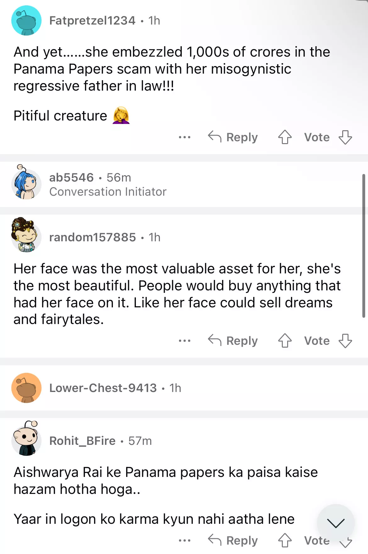Tap Lower-Chest-9413's orange avatar
The height and width of the screenshot is (554, 368).
click(26, 388)
